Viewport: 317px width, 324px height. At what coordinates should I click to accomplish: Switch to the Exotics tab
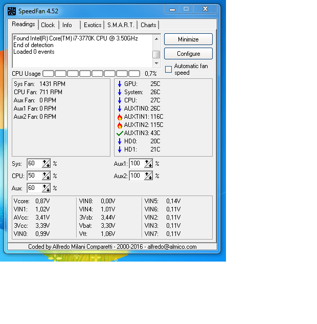coord(93,25)
